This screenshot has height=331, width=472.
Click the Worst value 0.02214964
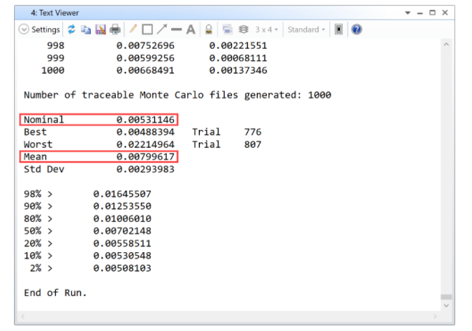tap(145, 145)
